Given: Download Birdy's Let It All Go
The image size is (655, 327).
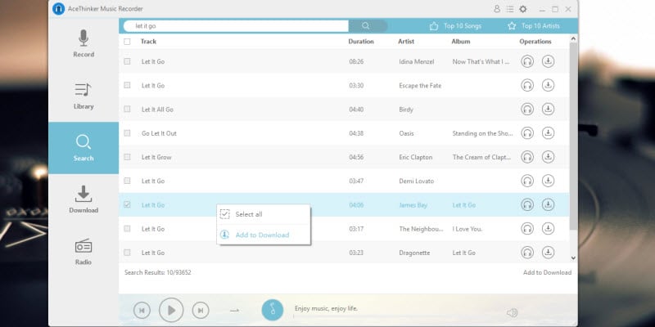Looking at the screenshot, I should [x=548, y=110].
